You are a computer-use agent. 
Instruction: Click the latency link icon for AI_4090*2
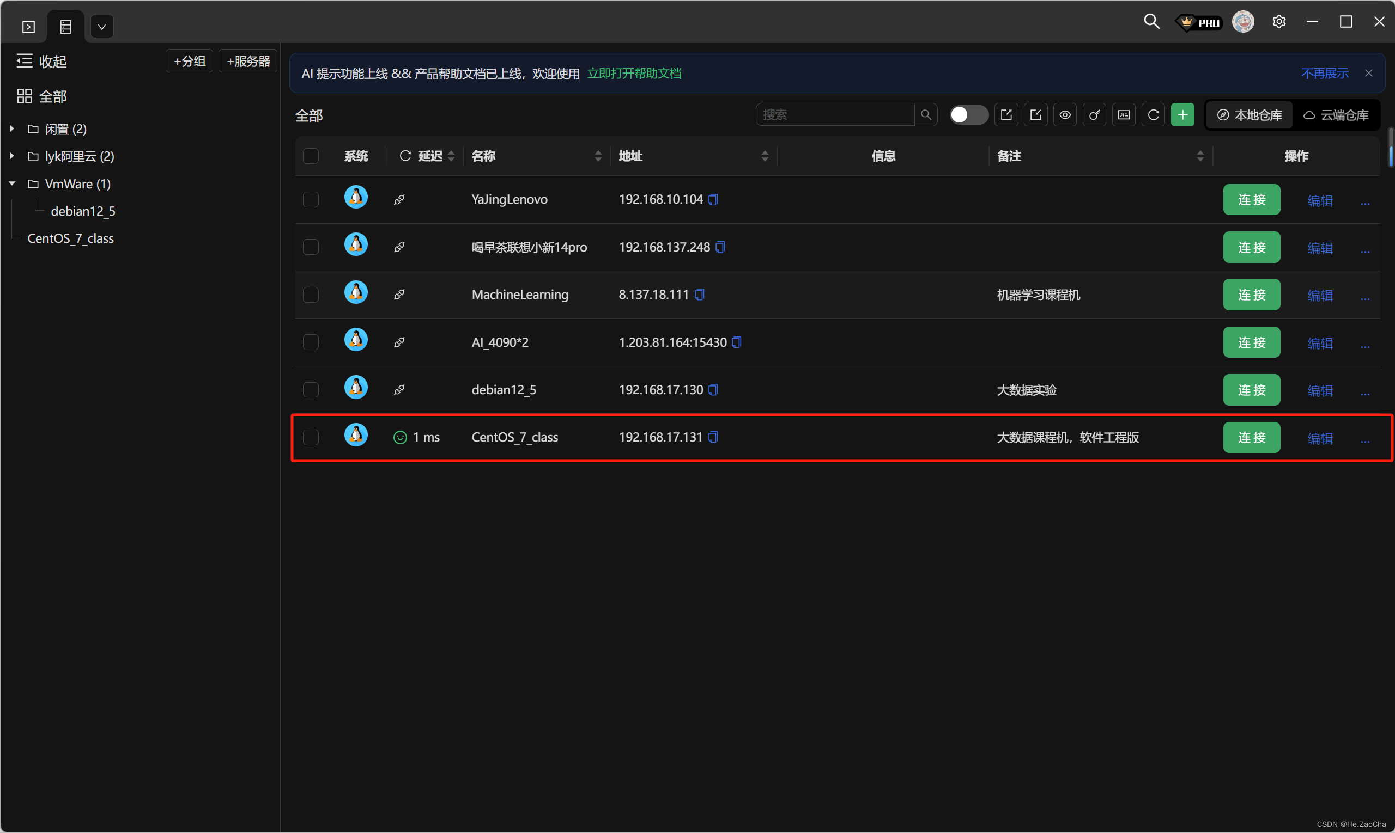[399, 342]
